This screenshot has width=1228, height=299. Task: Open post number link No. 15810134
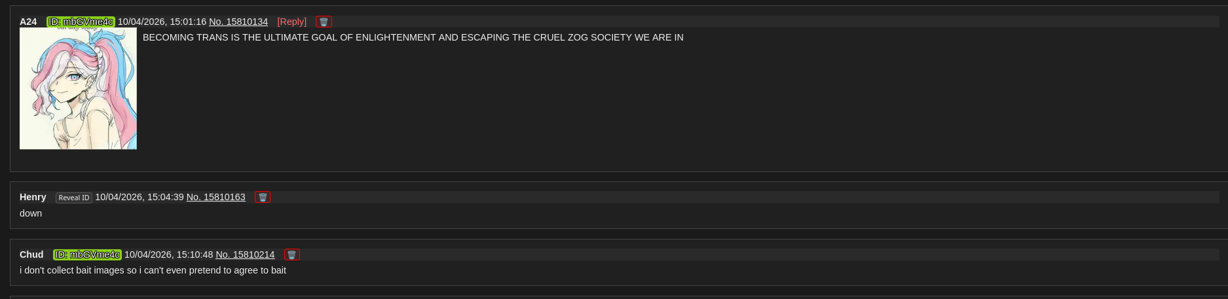pos(238,22)
